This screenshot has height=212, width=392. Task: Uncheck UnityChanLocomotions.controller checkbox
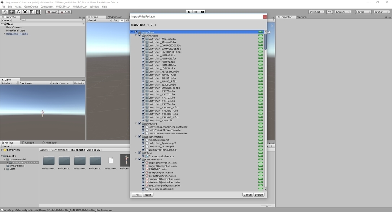pyautogui.click(x=143, y=133)
